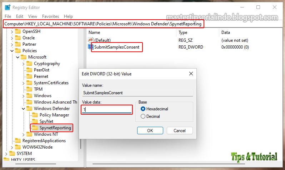Expand the Partner key
The height and width of the screenshot is (170, 285).
12,44
